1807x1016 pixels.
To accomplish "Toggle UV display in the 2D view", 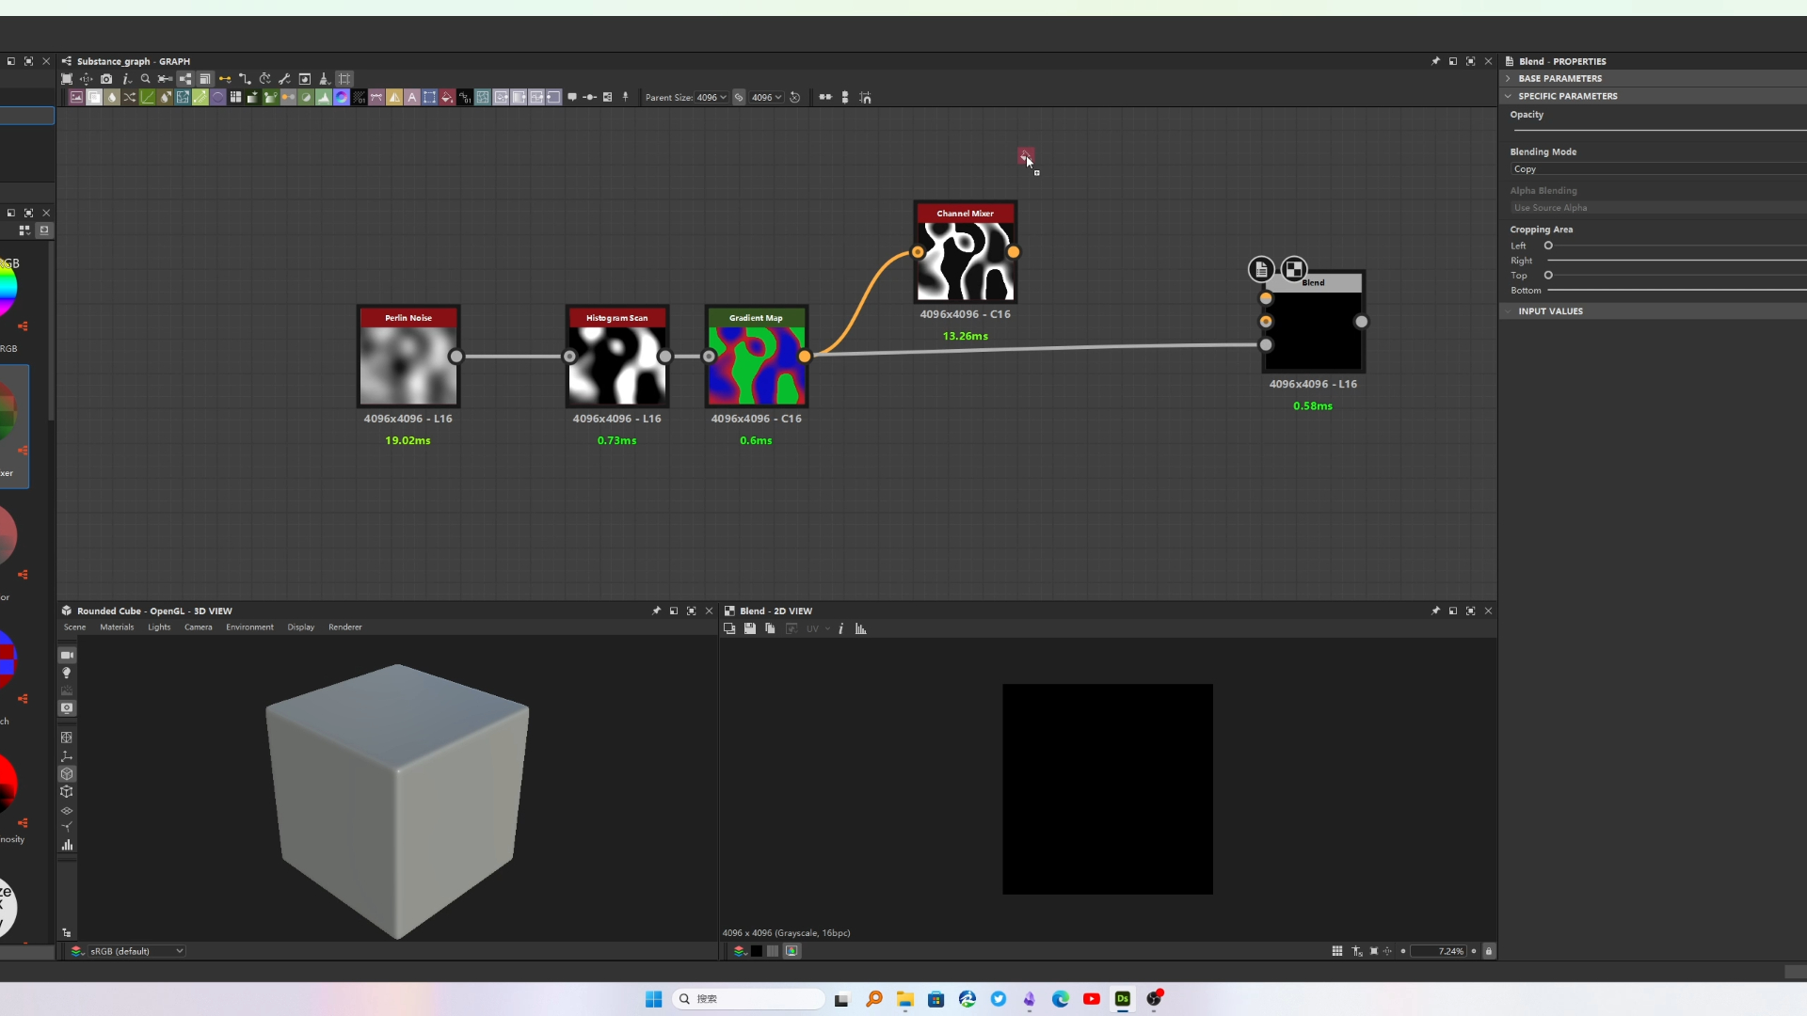I will pos(811,628).
